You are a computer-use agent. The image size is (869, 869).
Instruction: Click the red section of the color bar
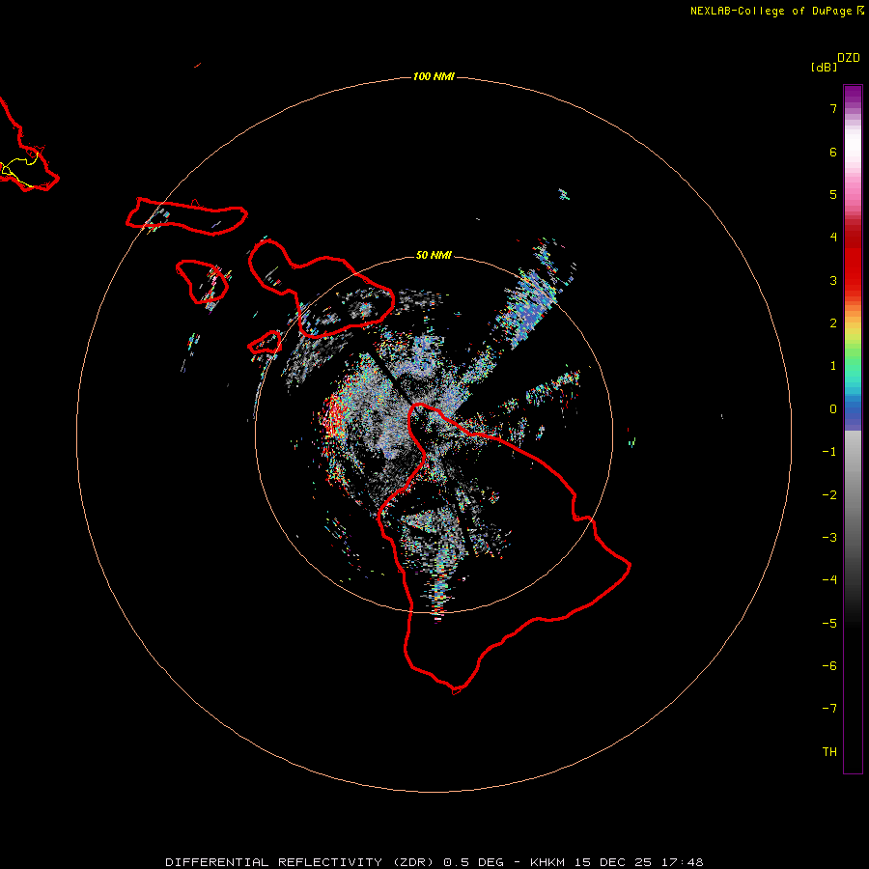coord(853,261)
